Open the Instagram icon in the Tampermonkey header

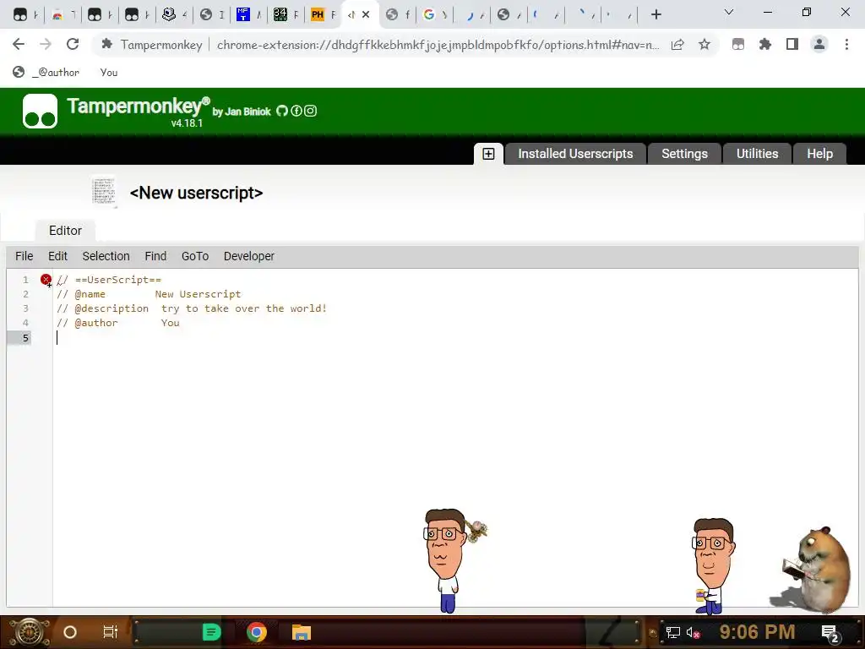pos(311,111)
